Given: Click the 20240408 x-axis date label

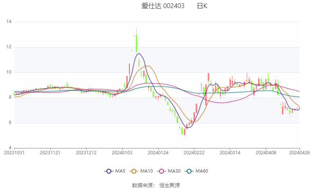Looking at the screenshot, I should point(266,153).
